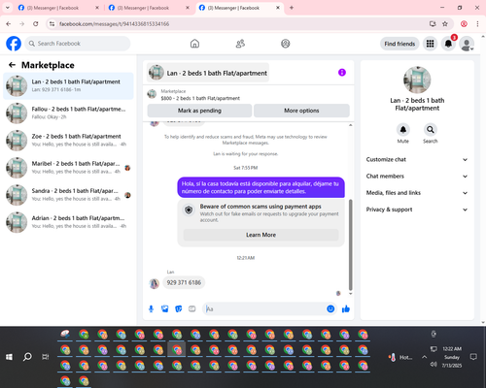
Task: Open the account avatar menu
Action: 467,44
